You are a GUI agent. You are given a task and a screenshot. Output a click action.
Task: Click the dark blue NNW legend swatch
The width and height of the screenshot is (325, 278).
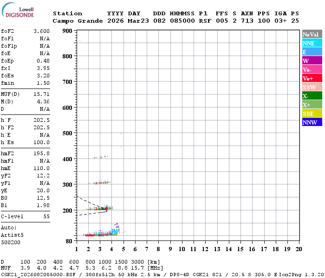[x=312, y=122]
